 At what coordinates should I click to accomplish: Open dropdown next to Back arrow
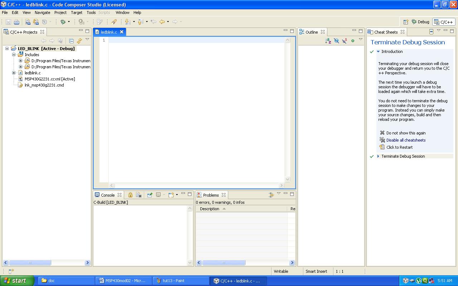click(168, 22)
